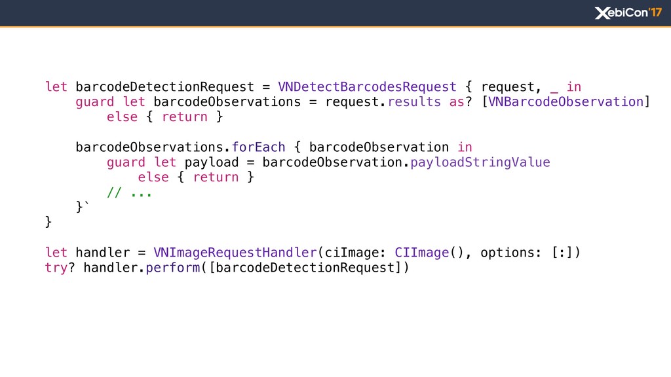671x377 pixels.
Task: Click the VNBarcodeObservation type in brackets
Action: click(x=566, y=101)
